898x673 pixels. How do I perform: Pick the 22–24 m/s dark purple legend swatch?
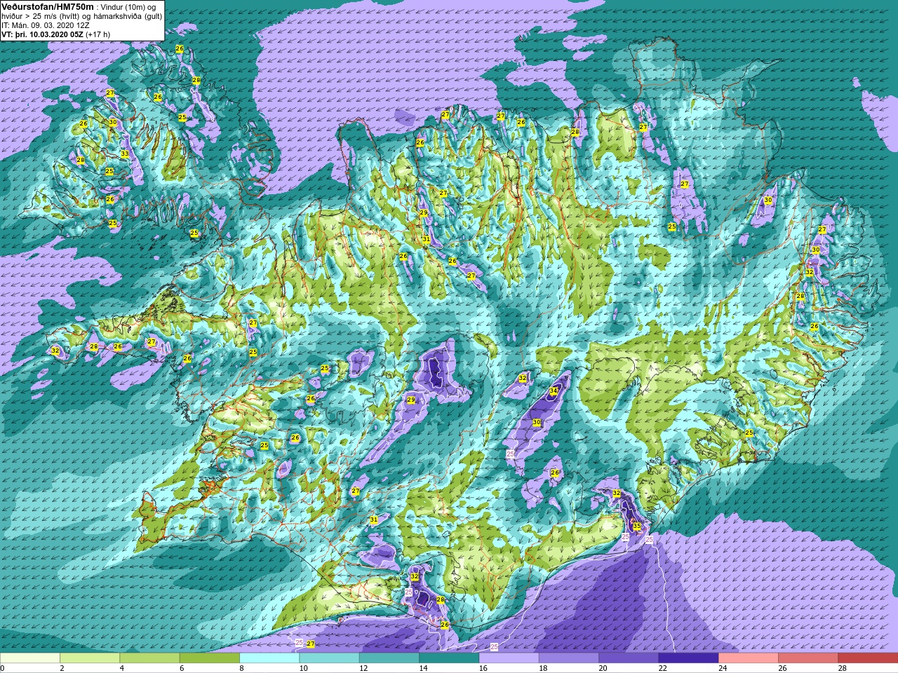(688, 658)
